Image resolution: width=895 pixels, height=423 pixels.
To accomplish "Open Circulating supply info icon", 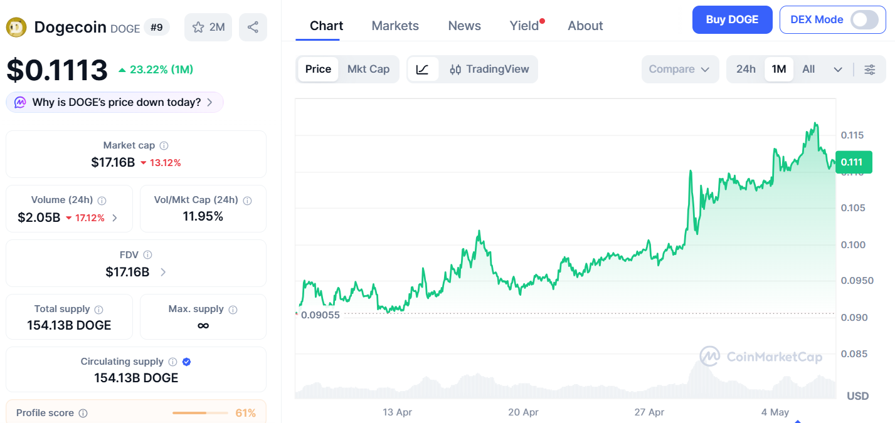I will (172, 362).
